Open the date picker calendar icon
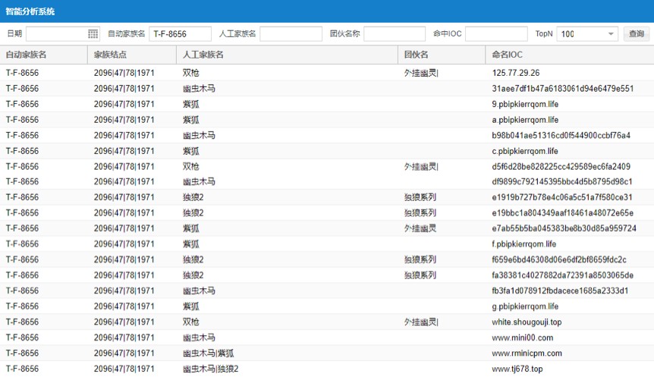 click(93, 34)
